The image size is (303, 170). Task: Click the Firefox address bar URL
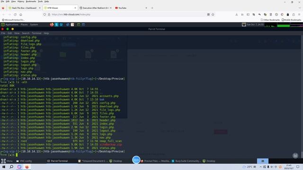(x=71, y=15)
